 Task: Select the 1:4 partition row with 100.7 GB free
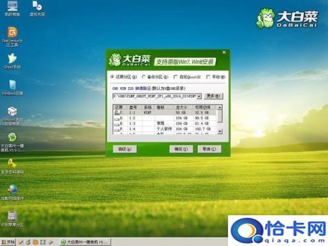[165, 129]
